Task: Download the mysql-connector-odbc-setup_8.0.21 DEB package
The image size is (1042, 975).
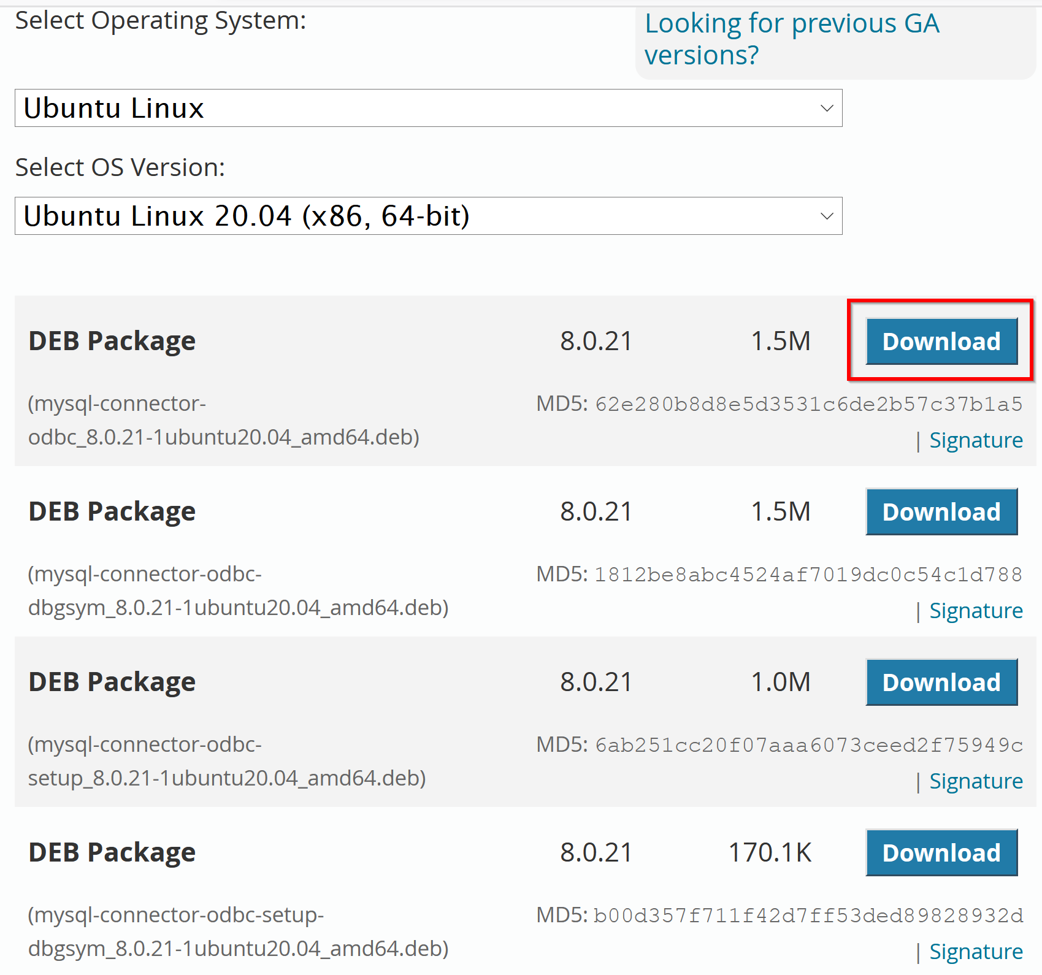Action: (941, 682)
